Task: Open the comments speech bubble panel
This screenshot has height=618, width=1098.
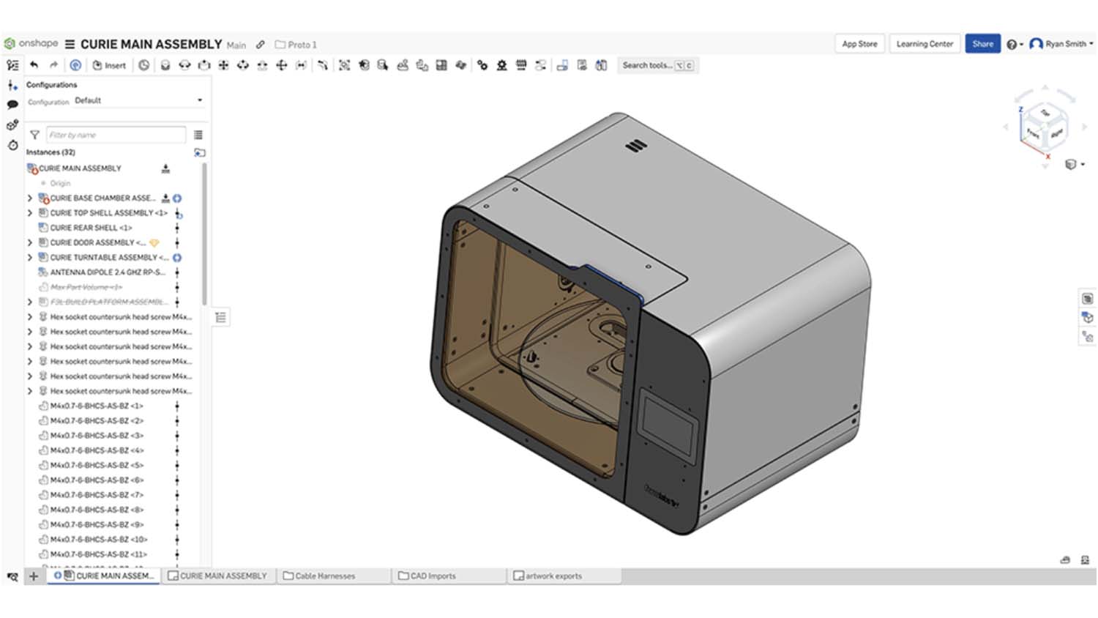Action: pos(12,105)
